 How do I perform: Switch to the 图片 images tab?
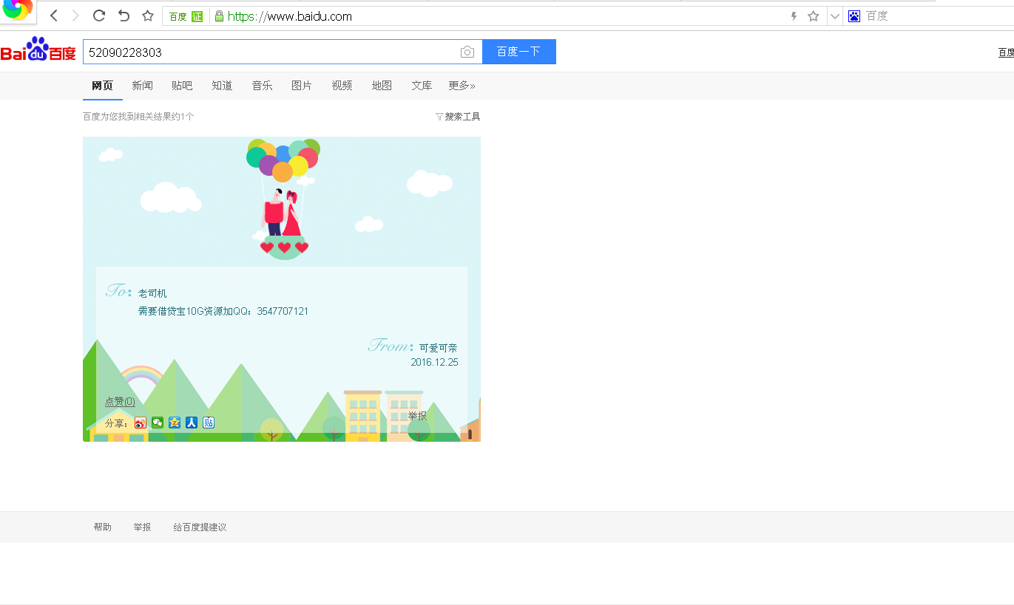302,85
